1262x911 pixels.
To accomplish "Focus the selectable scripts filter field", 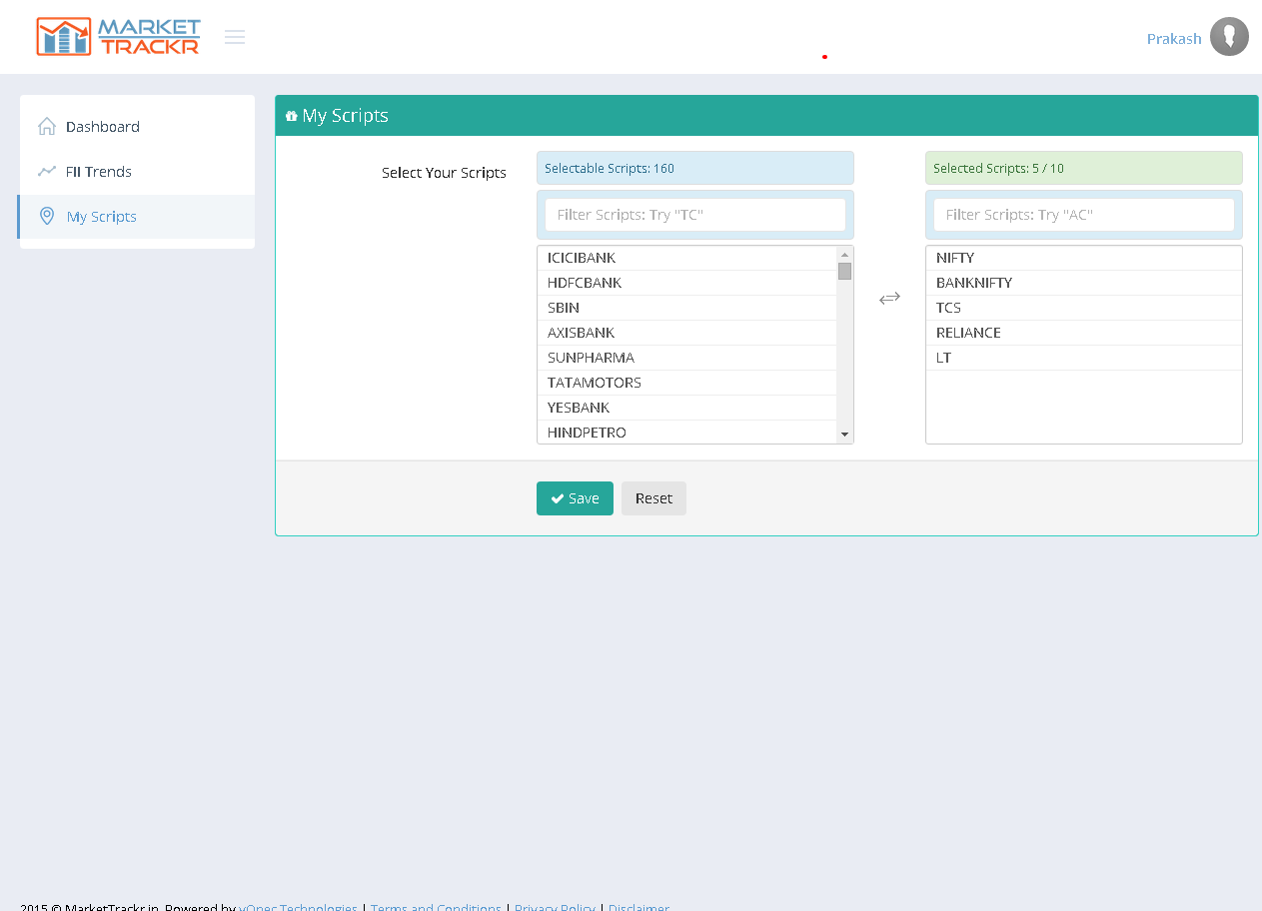I will (694, 215).
